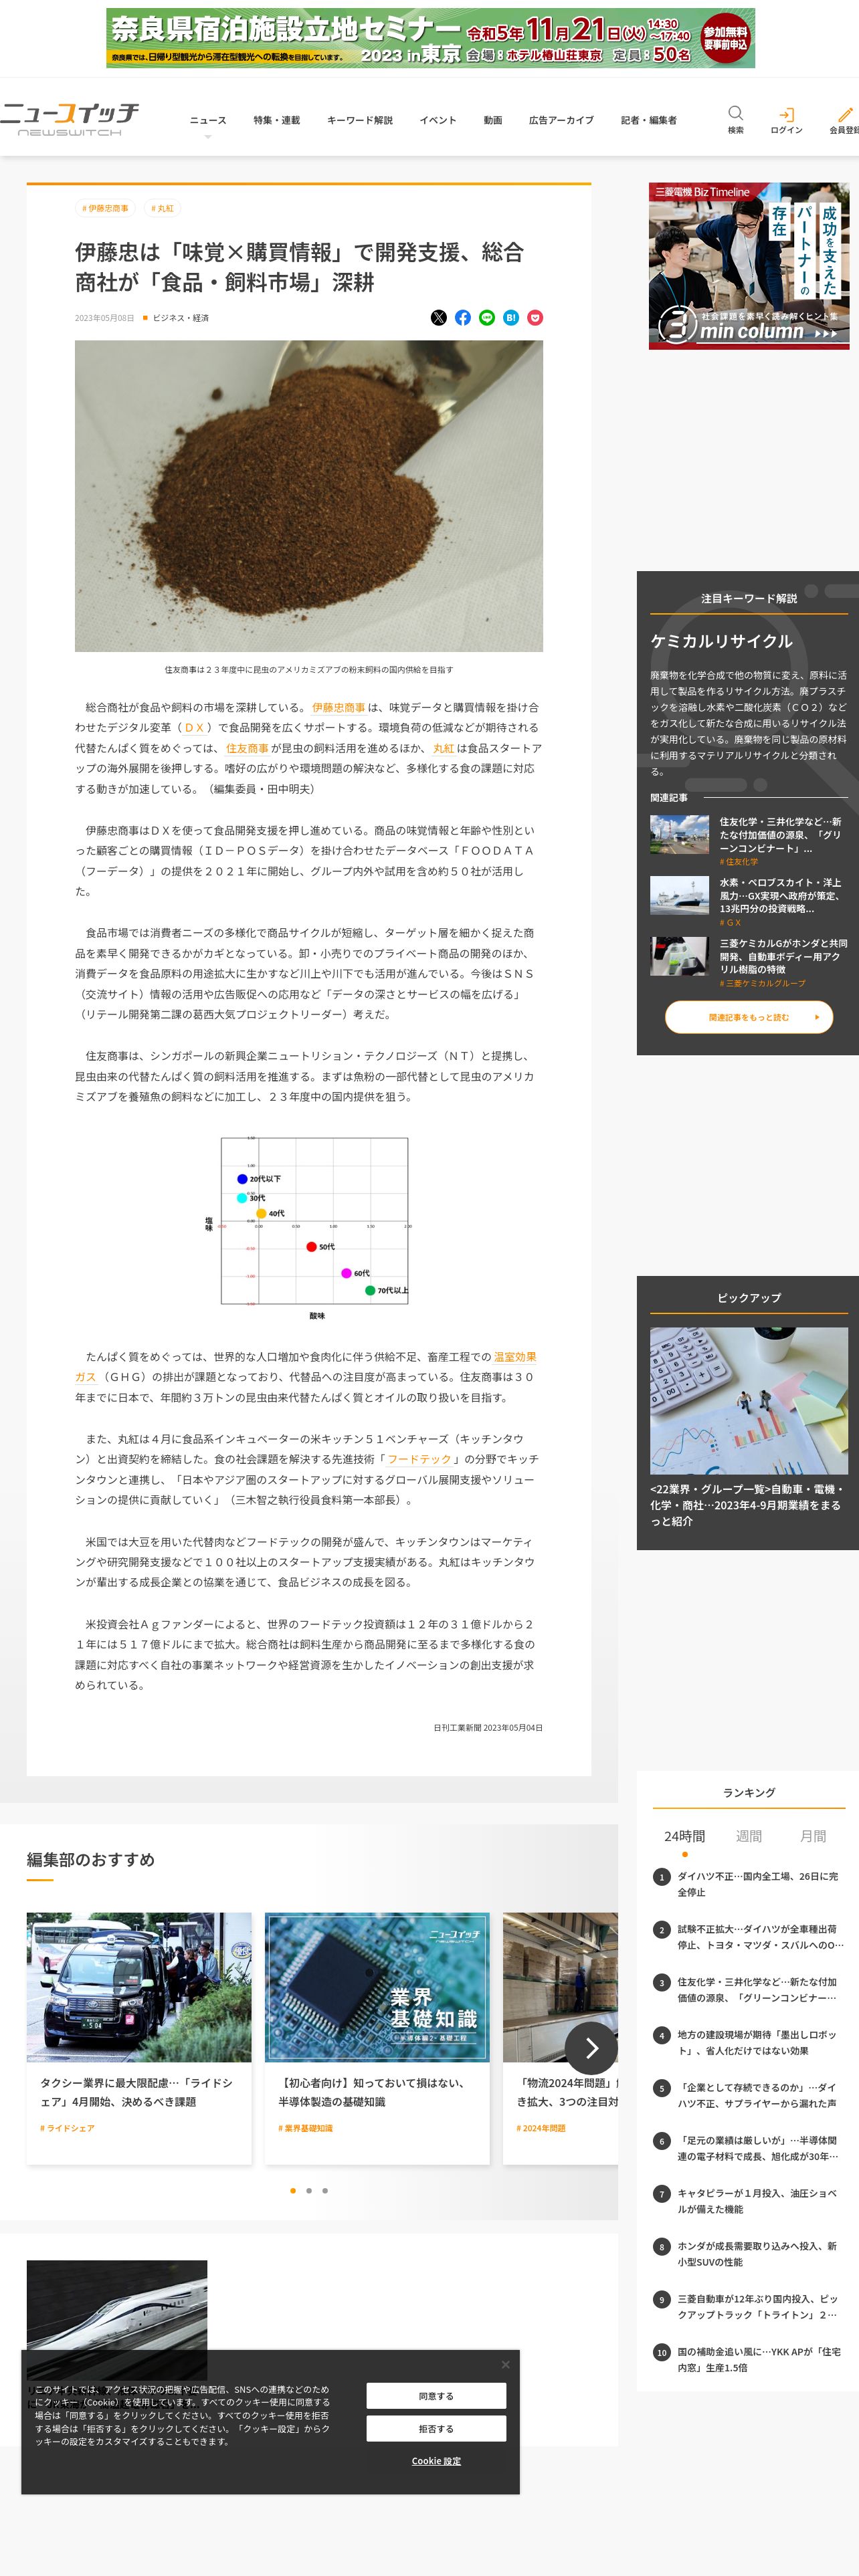
Task: Click the Mitsubishi Biz Timeline ad
Action: (749, 266)
